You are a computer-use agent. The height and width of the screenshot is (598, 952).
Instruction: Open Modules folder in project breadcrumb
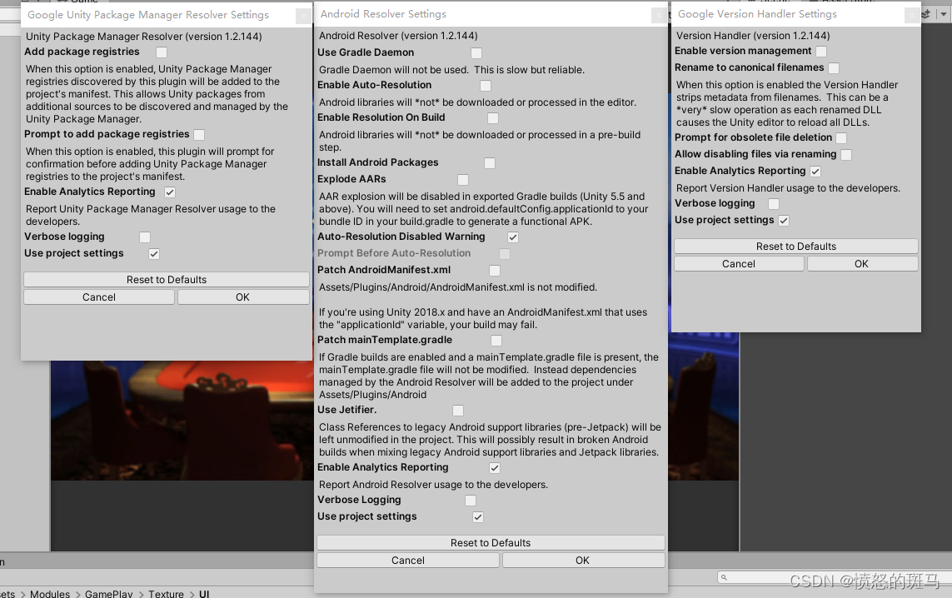[50, 593]
